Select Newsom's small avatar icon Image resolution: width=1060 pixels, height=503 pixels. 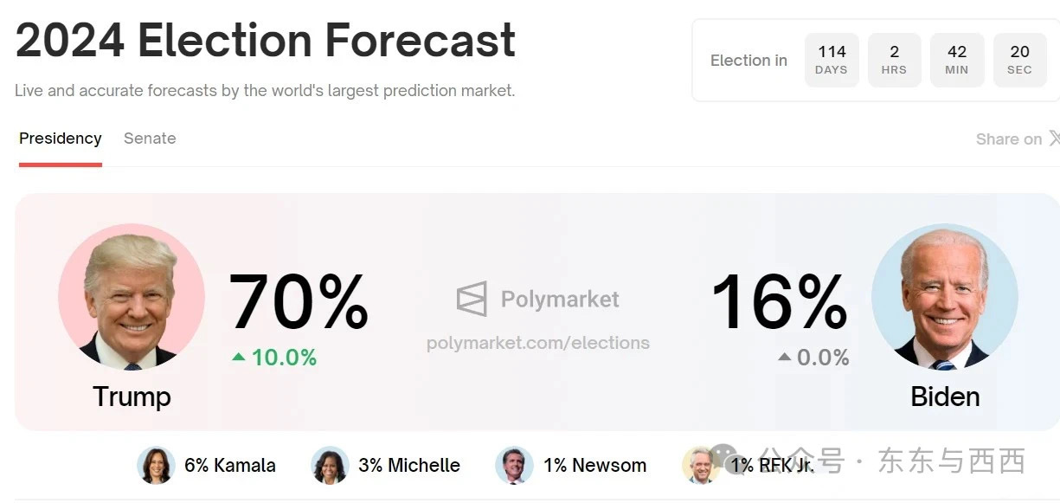[514, 466]
